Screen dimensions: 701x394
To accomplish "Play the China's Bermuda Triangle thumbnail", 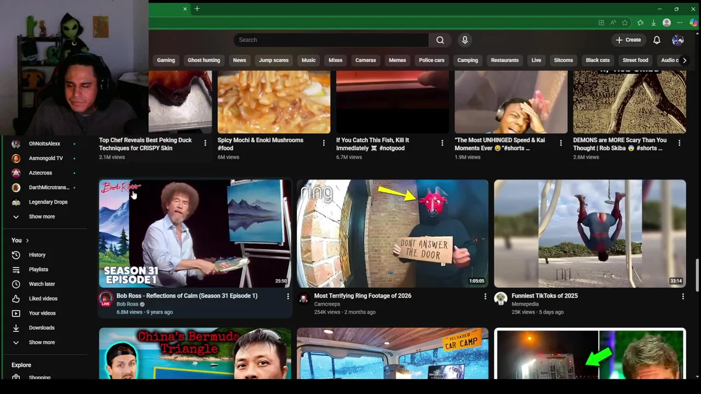I will [x=195, y=354].
